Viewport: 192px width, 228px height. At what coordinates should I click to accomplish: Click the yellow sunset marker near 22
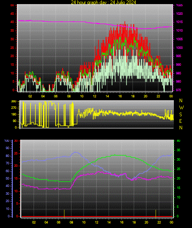coord(156,214)
